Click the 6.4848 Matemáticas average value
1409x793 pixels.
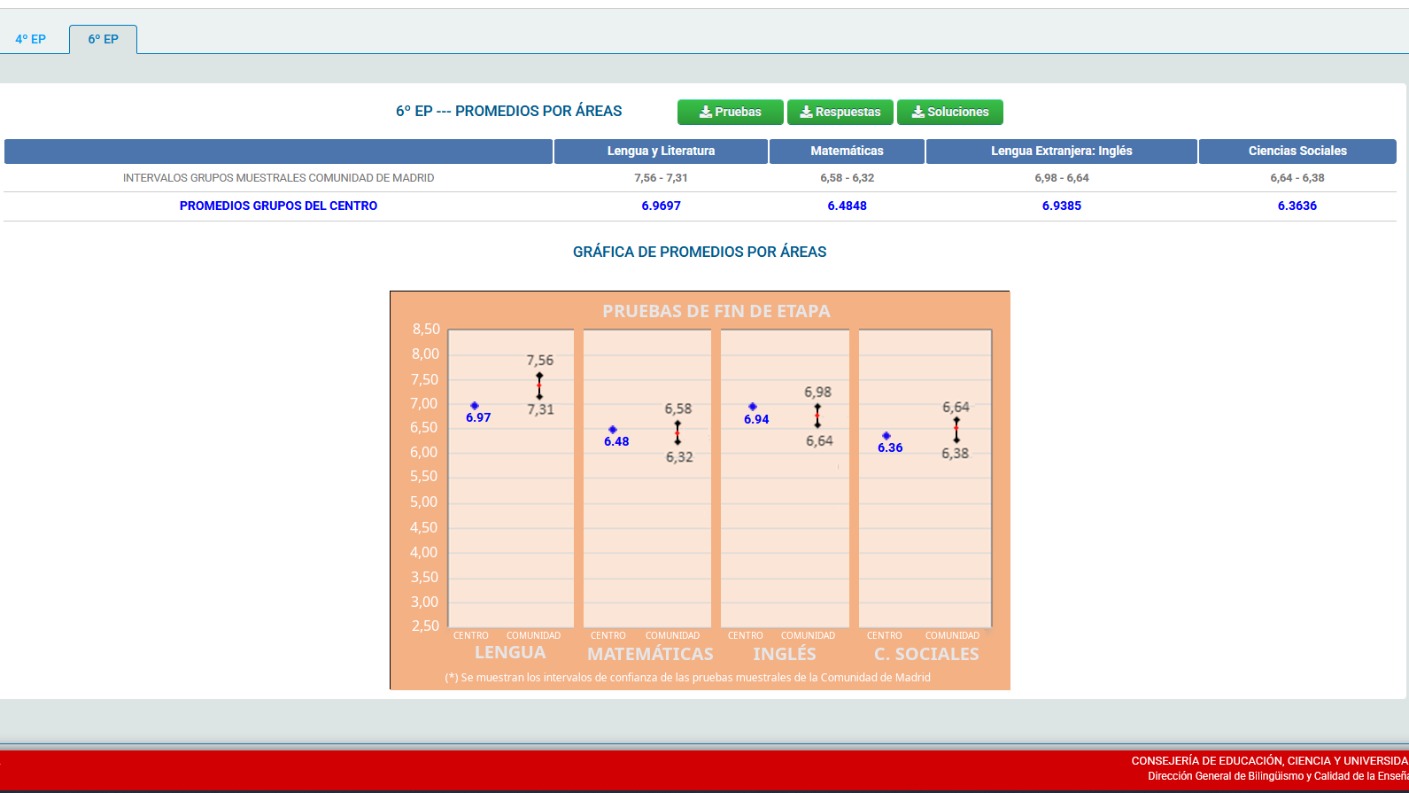tap(848, 206)
